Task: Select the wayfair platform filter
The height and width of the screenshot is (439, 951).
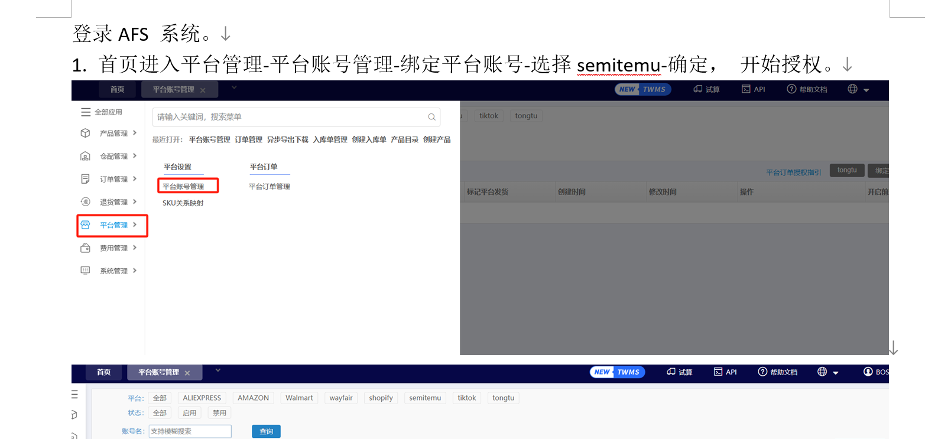Action: [x=341, y=398]
